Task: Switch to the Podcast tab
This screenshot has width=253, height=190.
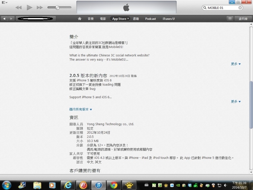Action: (x=150, y=19)
